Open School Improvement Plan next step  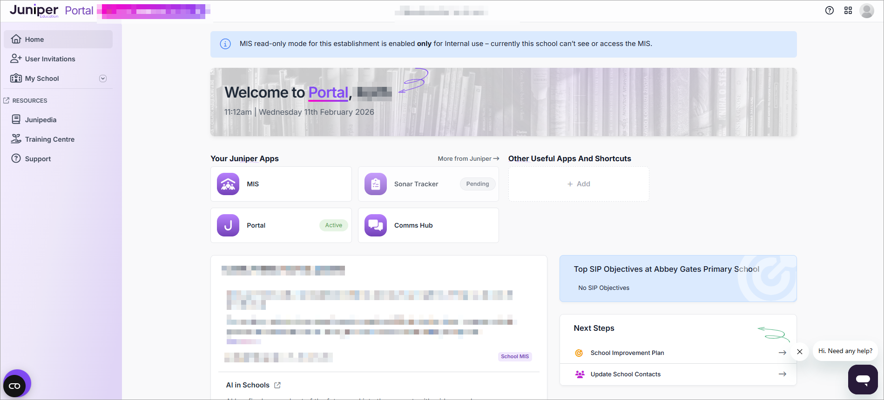(x=627, y=353)
